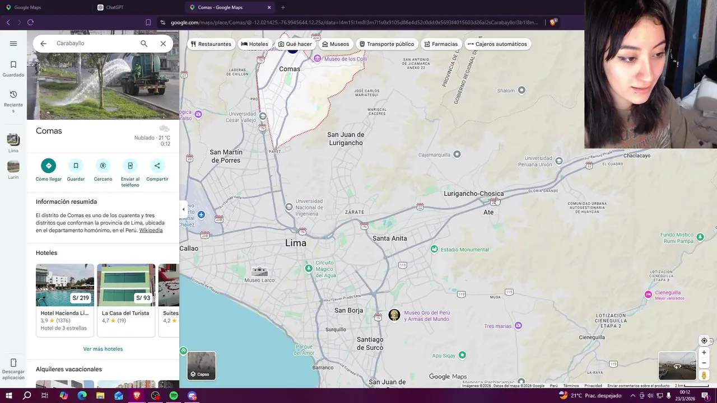Select the Restaurantes filter chip
Screen dimensions: 717x403
click(211, 44)
